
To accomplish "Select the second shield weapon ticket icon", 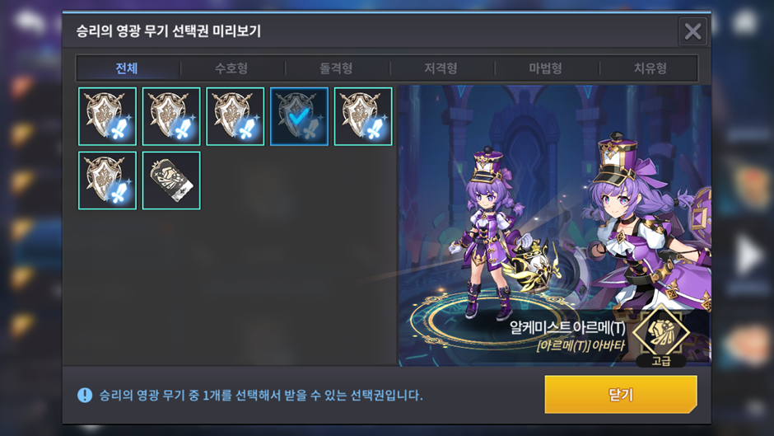I will pyautogui.click(x=171, y=116).
